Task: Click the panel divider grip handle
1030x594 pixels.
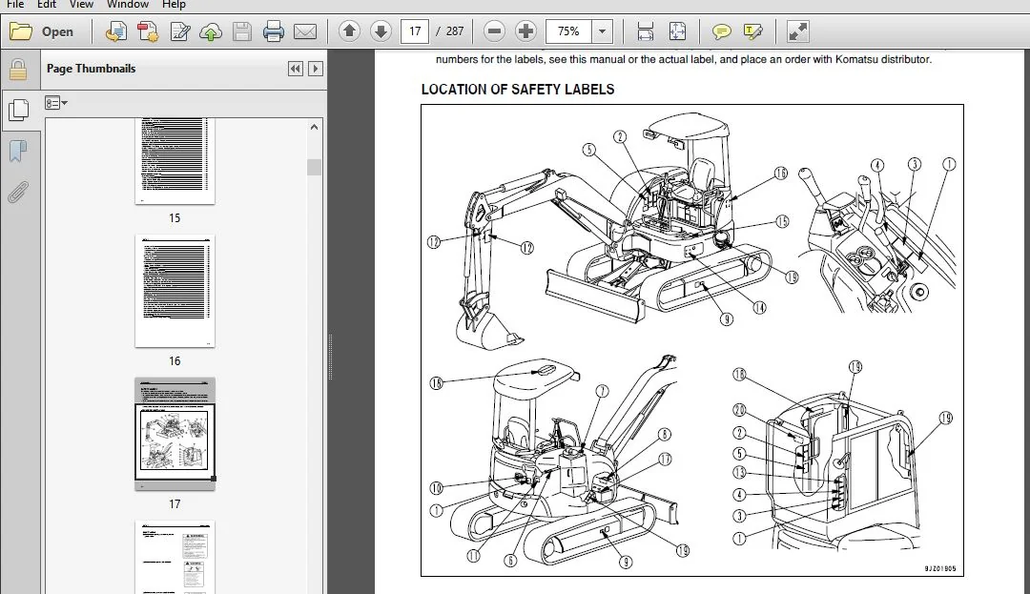Action: (x=330, y=357)
